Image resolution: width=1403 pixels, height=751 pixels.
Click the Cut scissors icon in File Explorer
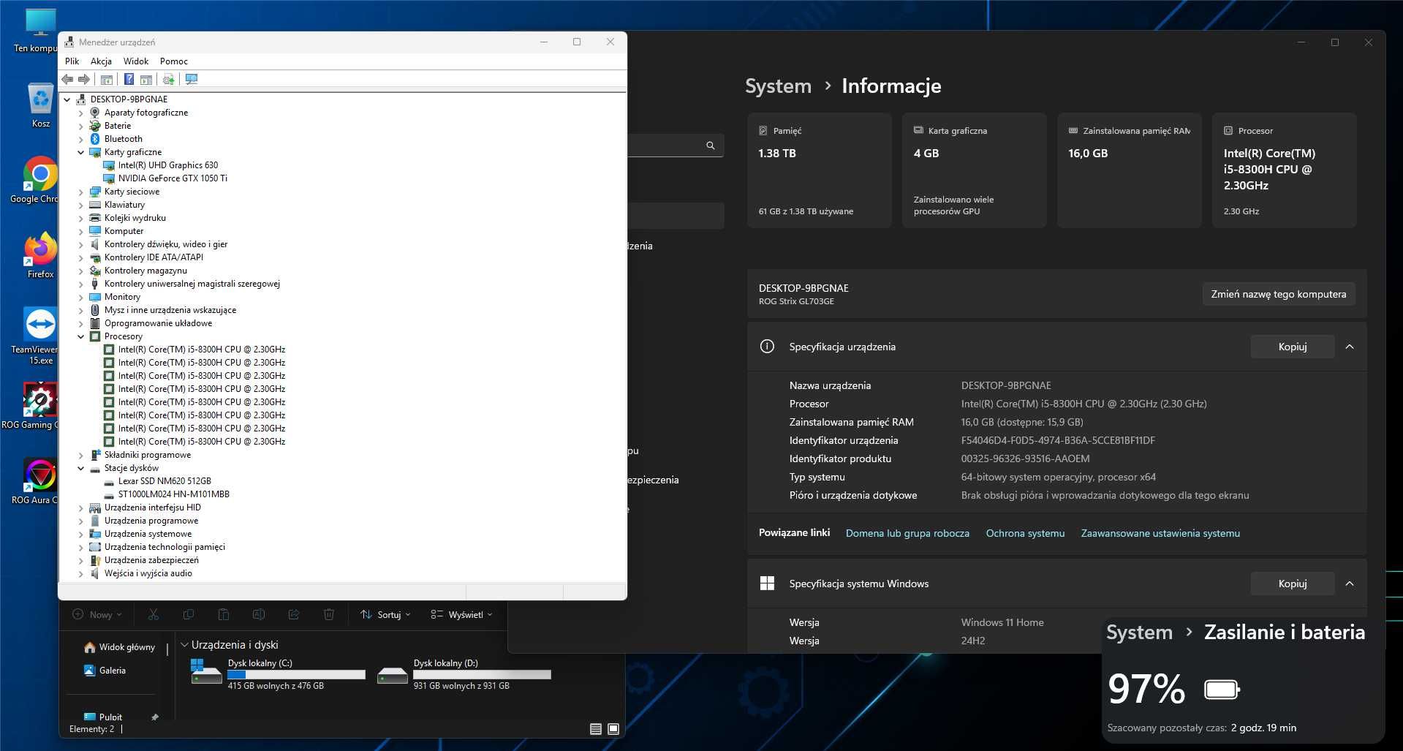click(154, 614)
